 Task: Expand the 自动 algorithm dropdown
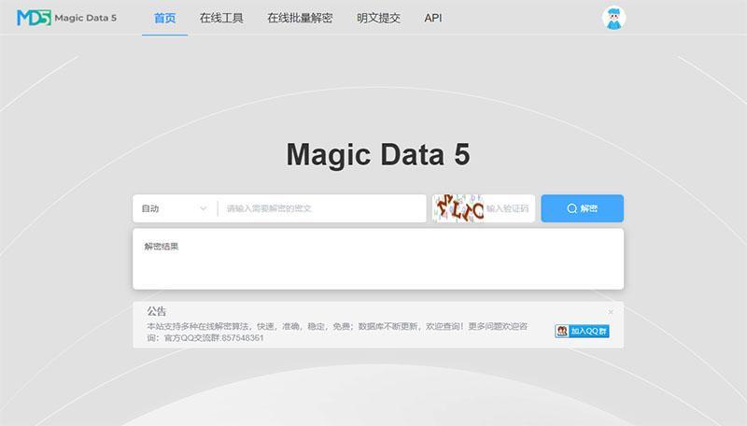pyautogui.click(x=175, y=208)
